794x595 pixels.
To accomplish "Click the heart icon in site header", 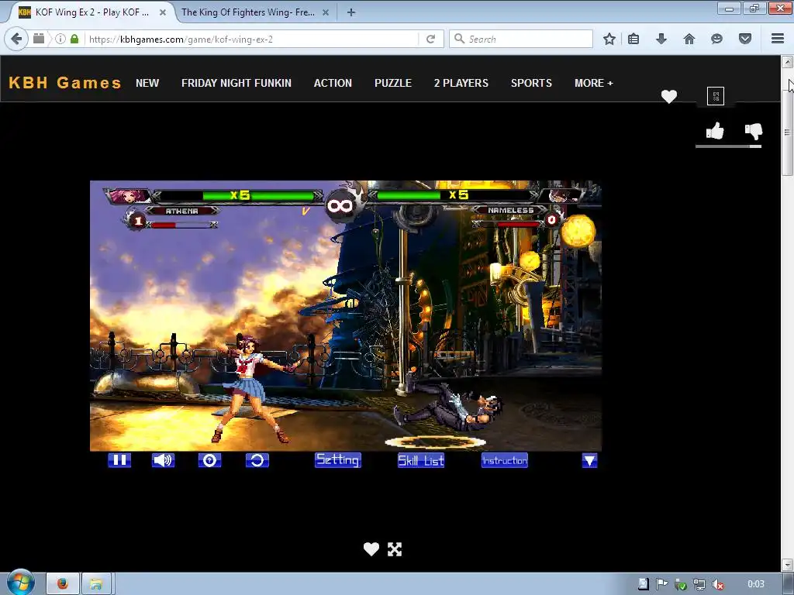I will tap(669, 96).
